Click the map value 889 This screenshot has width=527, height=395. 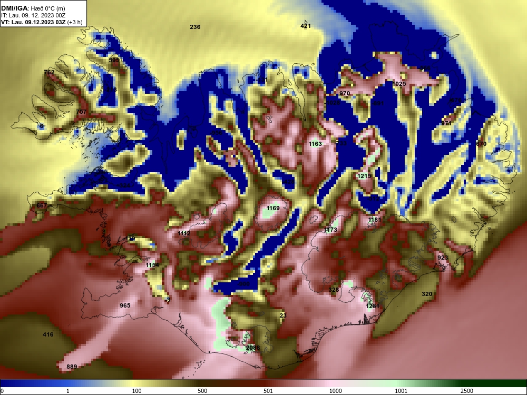coord(72,367)
